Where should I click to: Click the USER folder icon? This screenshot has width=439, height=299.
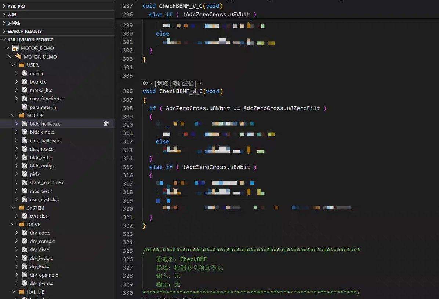(x=22, y=65)
